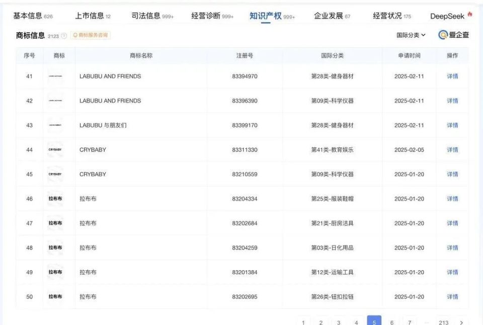This screenshot has width=483, height=325.
Task: View 详情 for registration 83202695
Action: tap(452, 297)
